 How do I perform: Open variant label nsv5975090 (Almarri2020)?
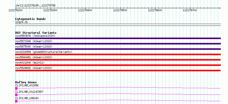(x=34, y=47)
